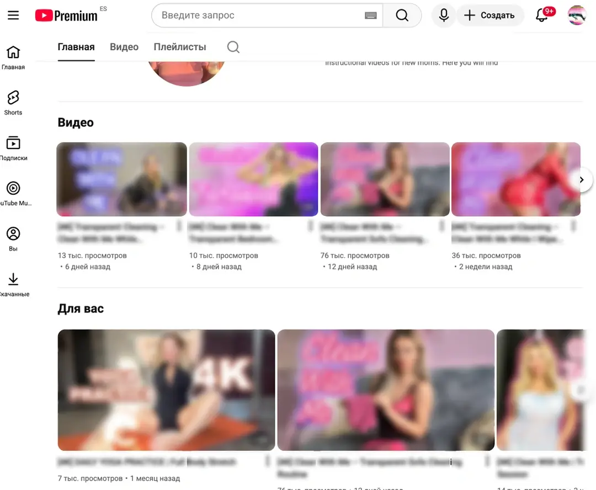
Task: Start a voice search with the microphone icon
Action: (x=443, y=15)
